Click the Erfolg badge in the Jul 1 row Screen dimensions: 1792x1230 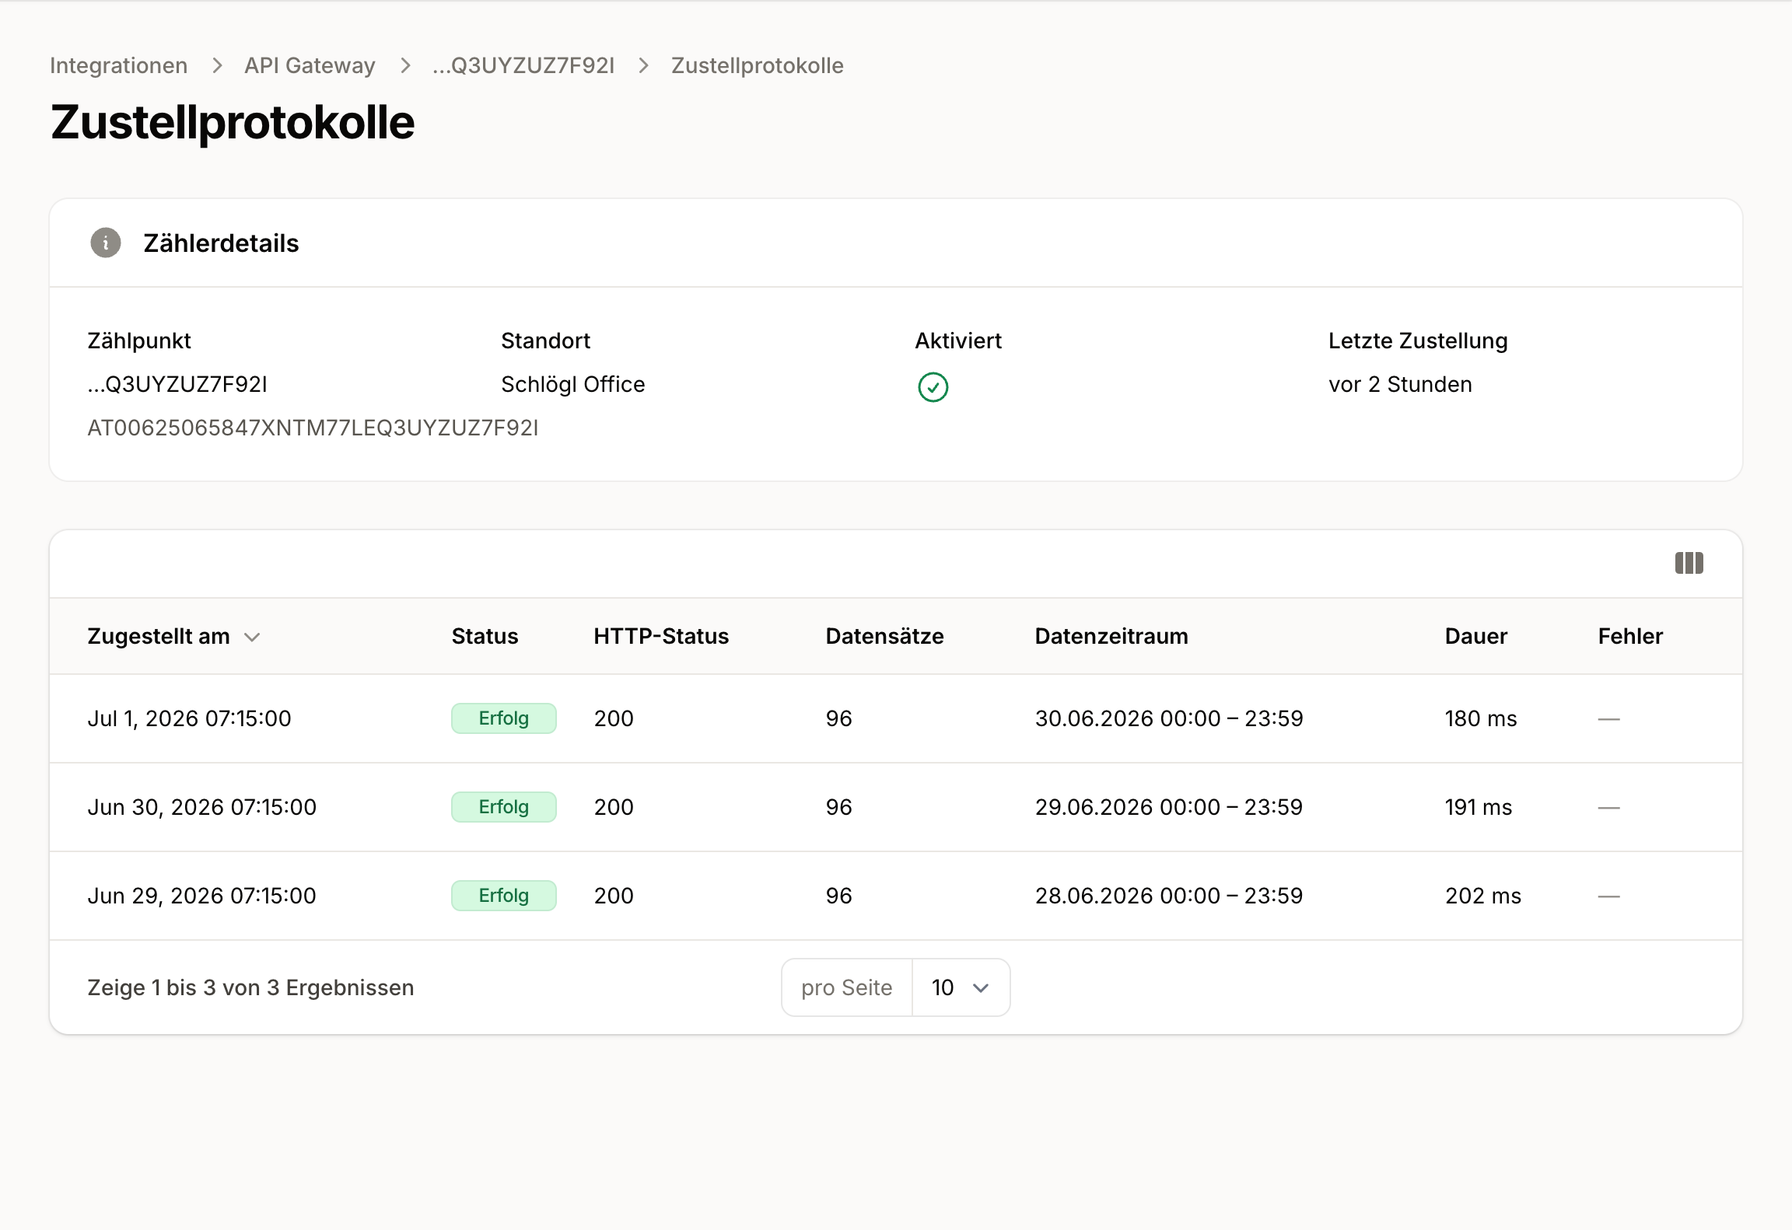(504, 718)
